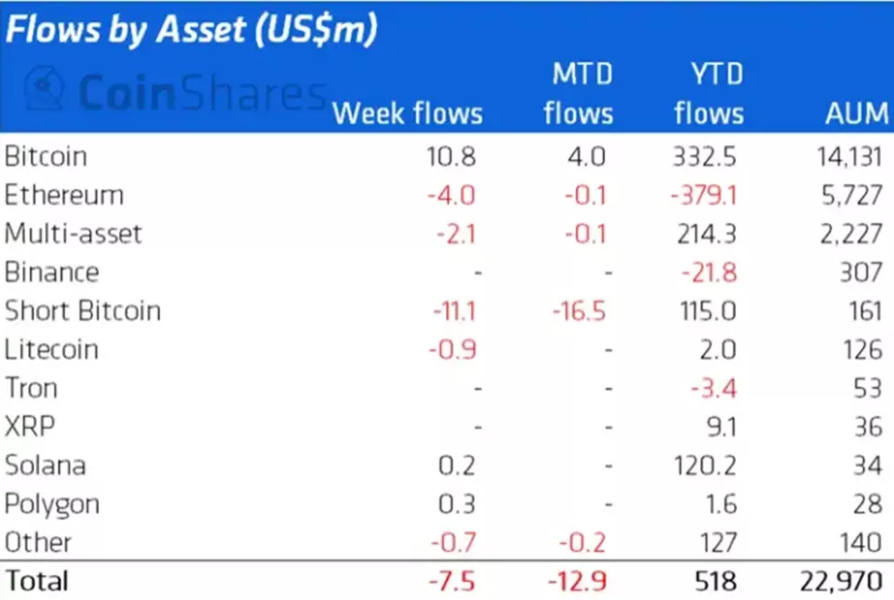The image size is (894, 600).
Task: Click the Polygon row label
Action: pos(51,504)
